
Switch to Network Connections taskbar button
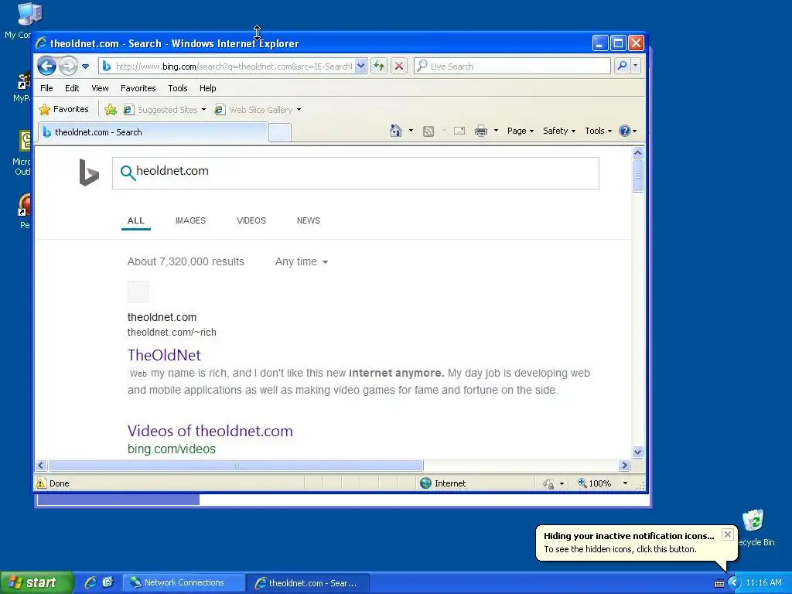183,582
